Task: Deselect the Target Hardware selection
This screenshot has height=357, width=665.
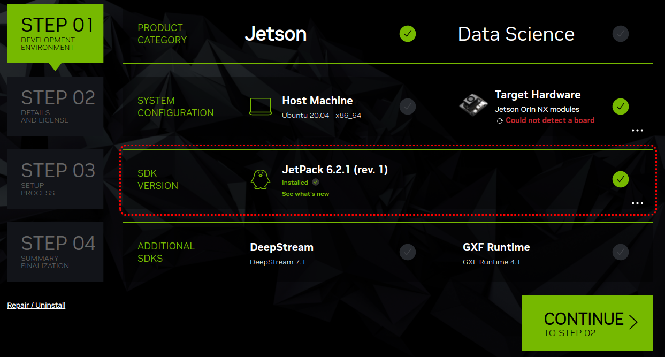Action: coord(621,107)
